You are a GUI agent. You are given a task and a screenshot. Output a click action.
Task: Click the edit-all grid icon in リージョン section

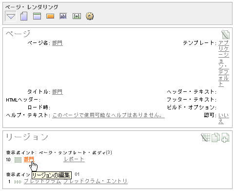click(x=206, y=137)
